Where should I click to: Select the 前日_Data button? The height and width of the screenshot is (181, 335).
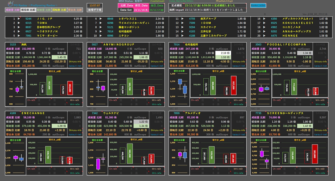tap(142, 5)
